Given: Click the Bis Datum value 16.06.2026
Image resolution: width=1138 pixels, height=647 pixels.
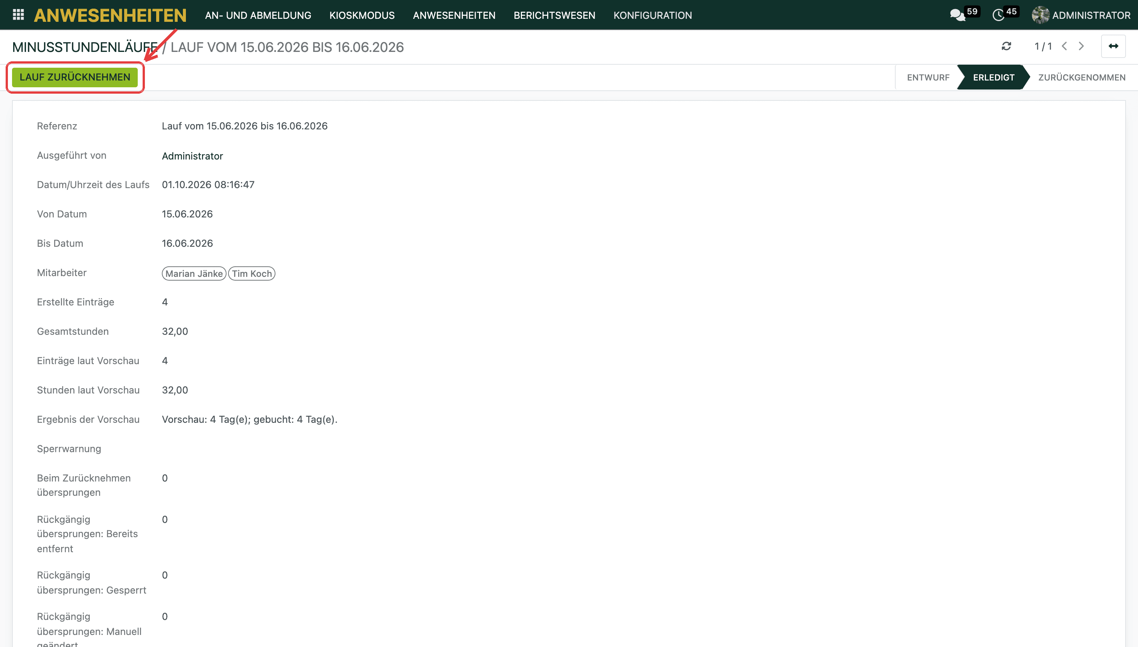Looking at the screenshot, I should (187, 243).
